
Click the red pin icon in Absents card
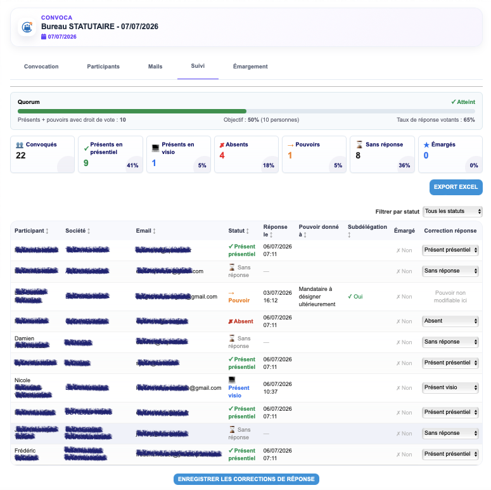pyautogui.click(x=222, y=145)
